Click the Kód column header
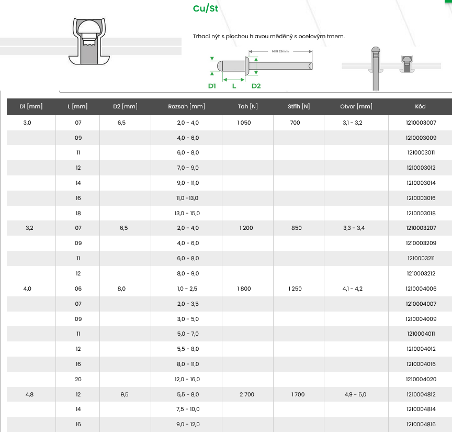Screen dimensions: 452x432 [x=420, y=106]
